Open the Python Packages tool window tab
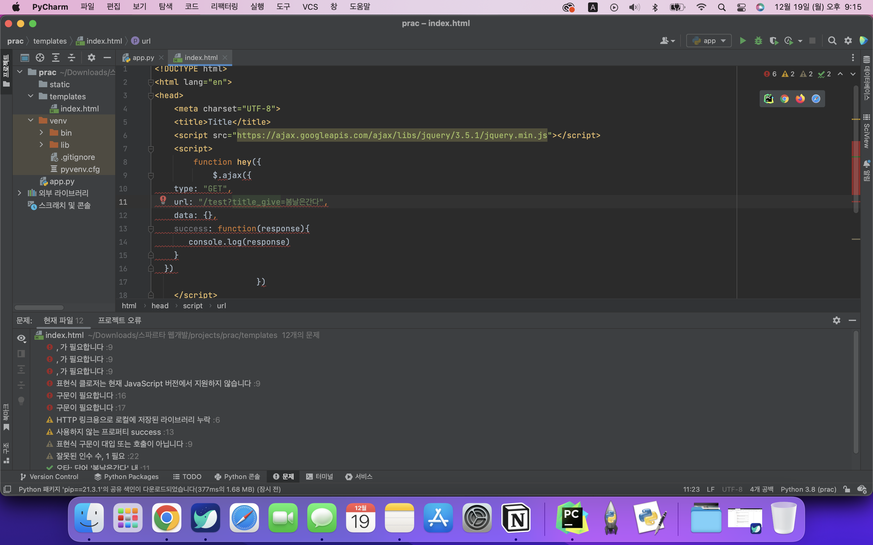 [x=126, y=477]
